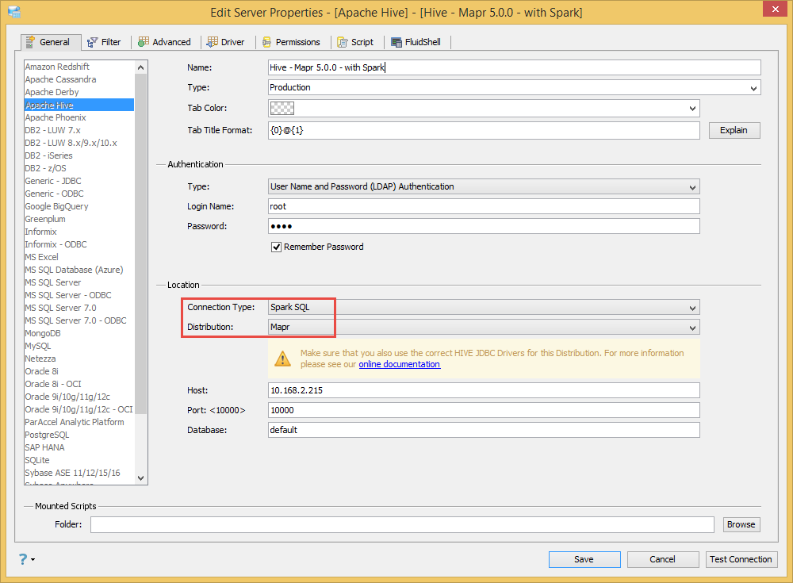793x583 pixels.
Task: Select MySQL in the server list
Action: click(79, 346)
